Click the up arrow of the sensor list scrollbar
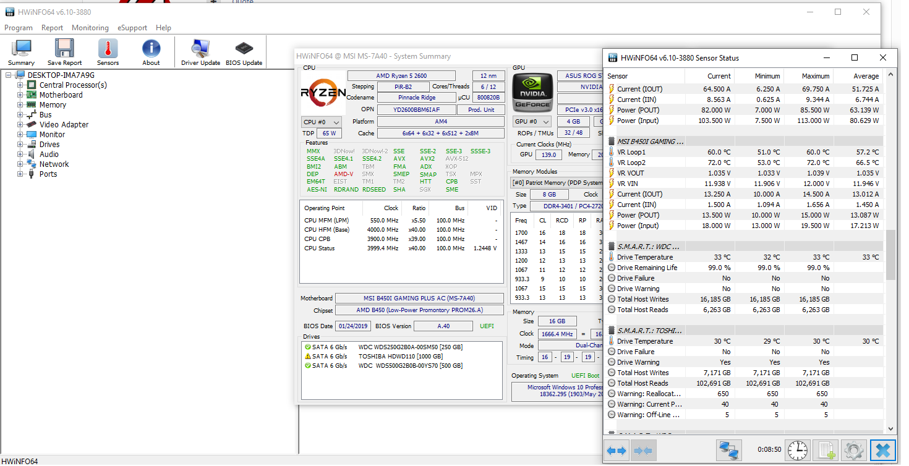The image size is (909, 466). [890, 75]
